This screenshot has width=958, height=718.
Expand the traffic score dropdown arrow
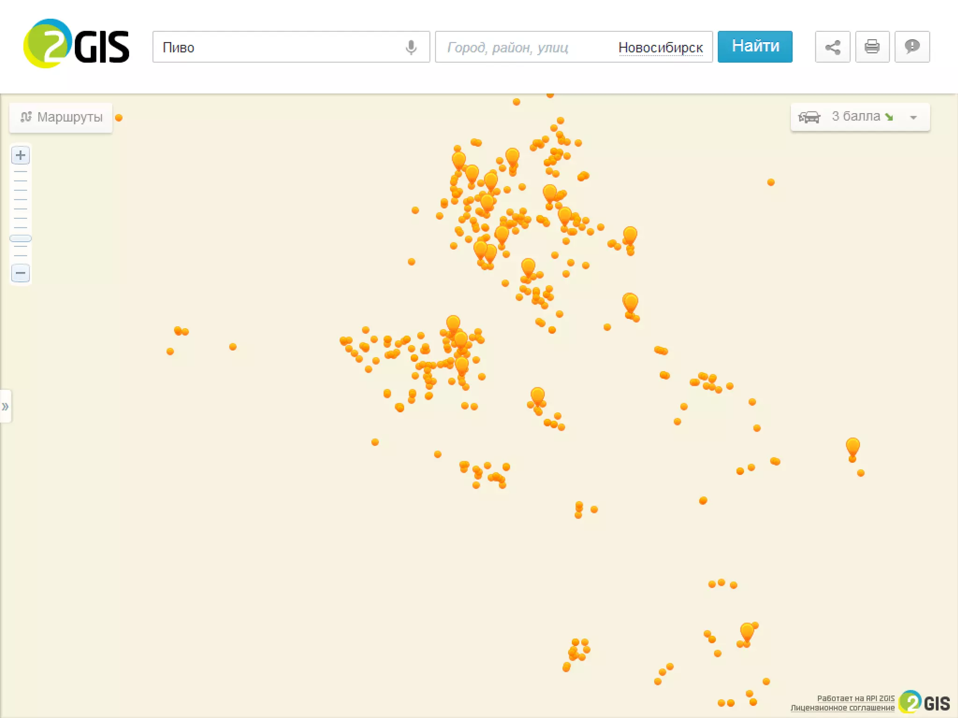(913, 117)
